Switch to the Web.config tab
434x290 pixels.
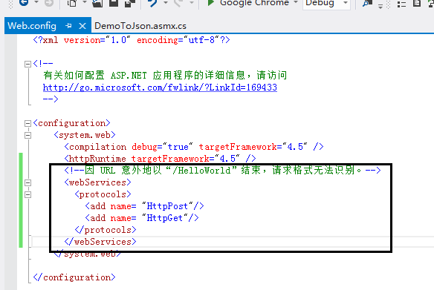tap(32, 26)
